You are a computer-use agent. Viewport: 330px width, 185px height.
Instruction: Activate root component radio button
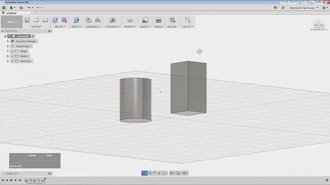[33, 36]
